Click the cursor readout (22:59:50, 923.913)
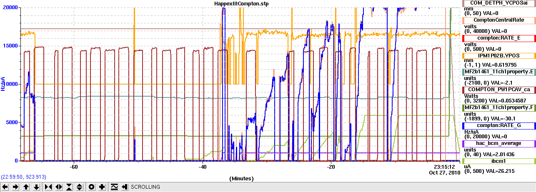 pyautogui.click(x=23, y=177)
